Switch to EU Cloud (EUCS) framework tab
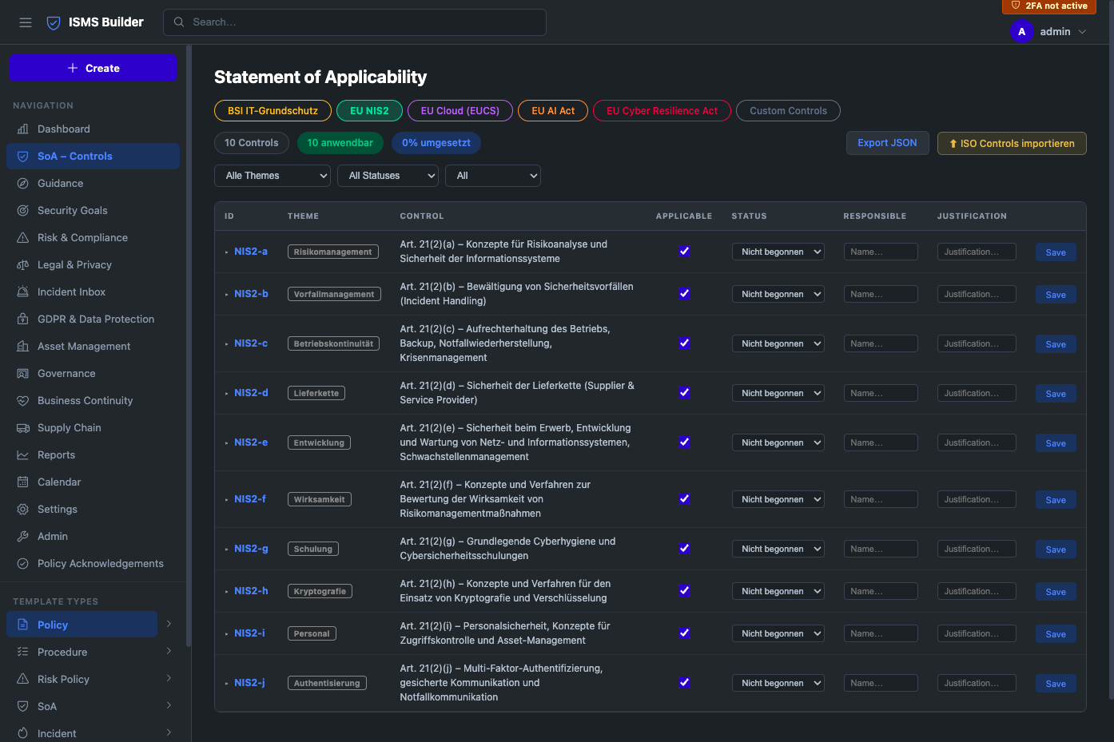Image resolution: width=1114 pixels, height=742 pixels. point(460,111)
